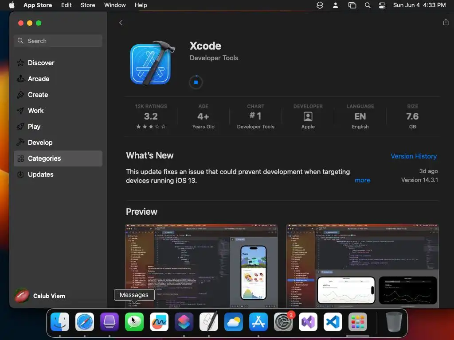
Task: Open the Work section
Action: tap(58, 110)
